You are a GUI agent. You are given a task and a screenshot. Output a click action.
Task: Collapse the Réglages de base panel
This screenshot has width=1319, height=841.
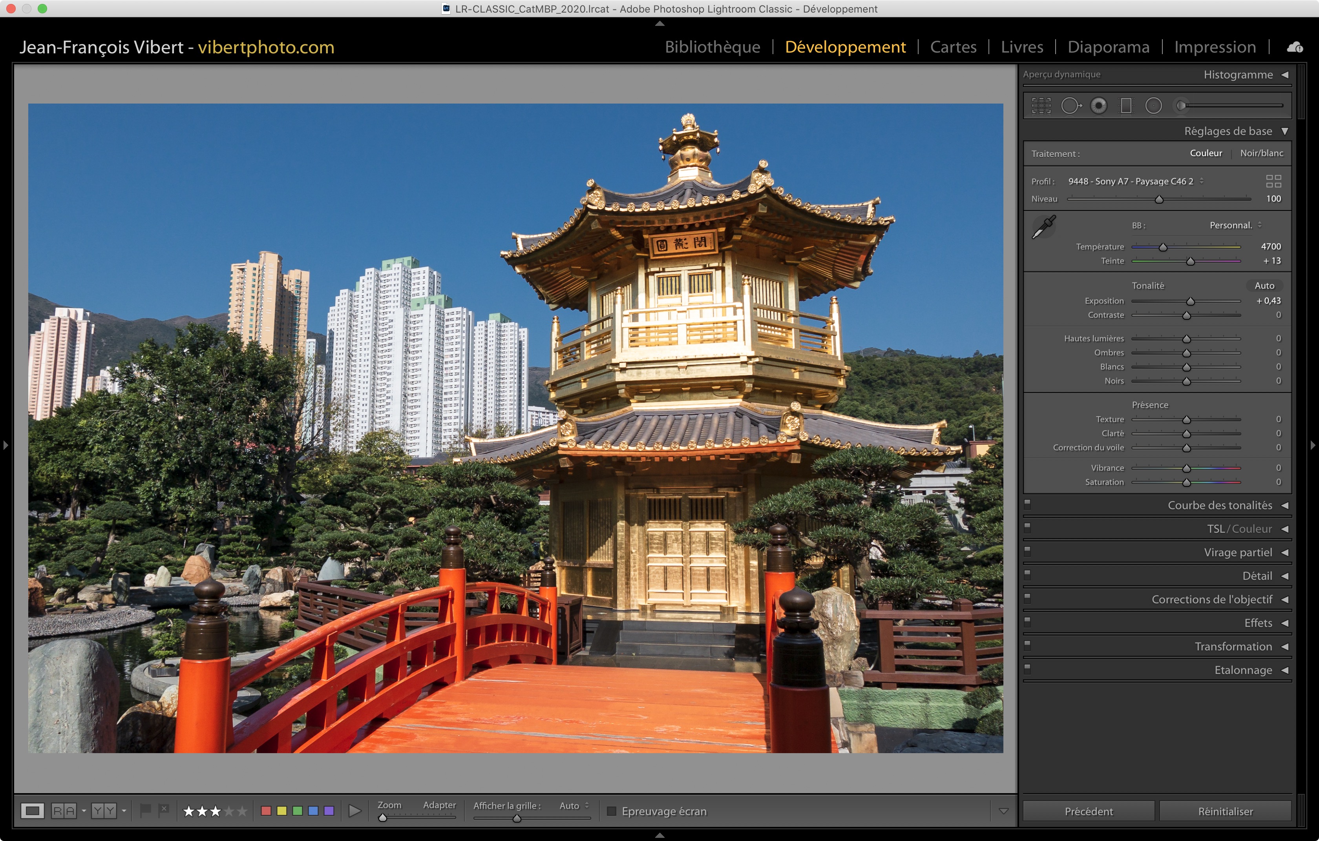click(1284, 131)
